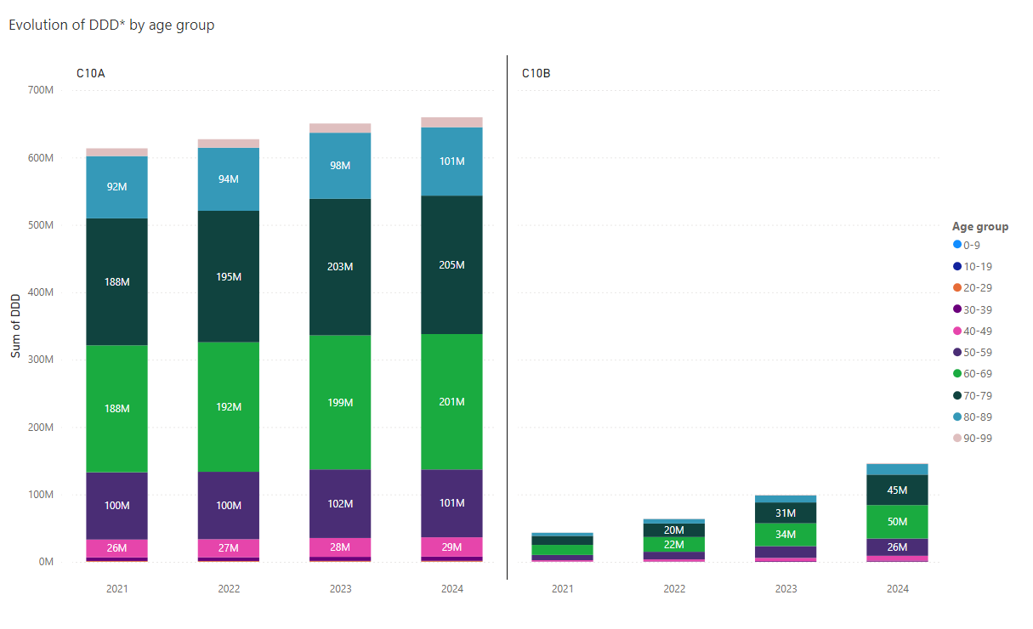Click the 70-79 legend entry
1033x629 pixels.
click(x=973, y=395)
